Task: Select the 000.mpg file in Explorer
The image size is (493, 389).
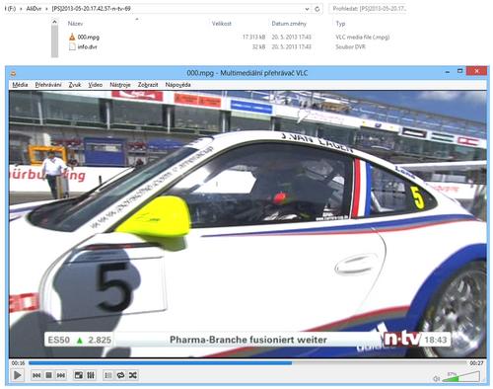Action: tap(89, 38)
